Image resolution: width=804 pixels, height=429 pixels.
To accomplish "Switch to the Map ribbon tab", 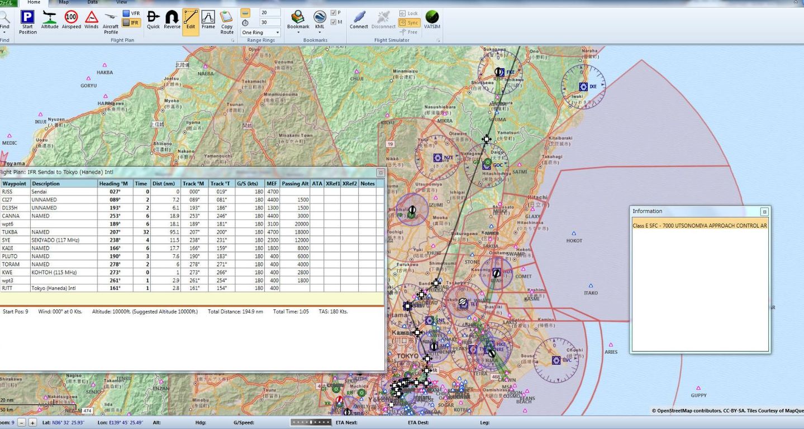I will [x=64, y=2].
